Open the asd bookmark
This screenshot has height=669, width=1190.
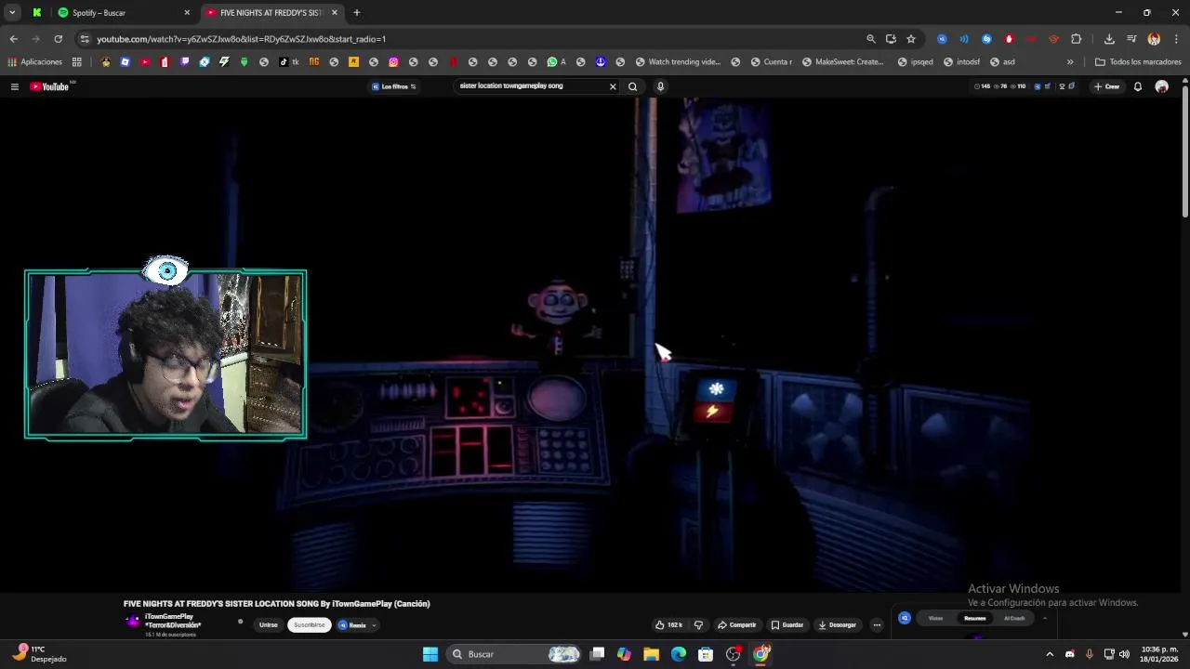[1002, 62]
